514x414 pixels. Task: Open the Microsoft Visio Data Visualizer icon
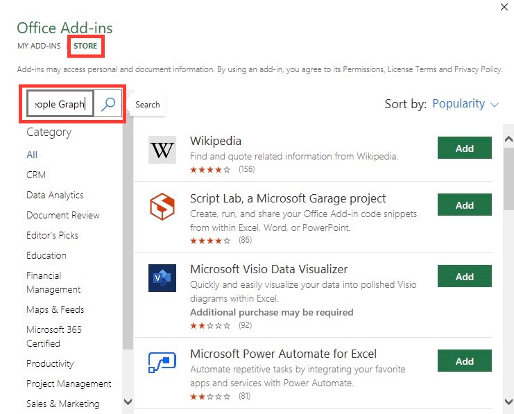pyautogui.click(x=162, y=278)
